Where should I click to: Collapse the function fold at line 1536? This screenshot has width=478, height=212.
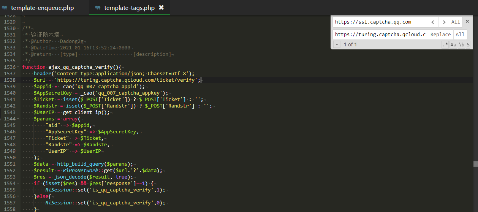(17, 67)
